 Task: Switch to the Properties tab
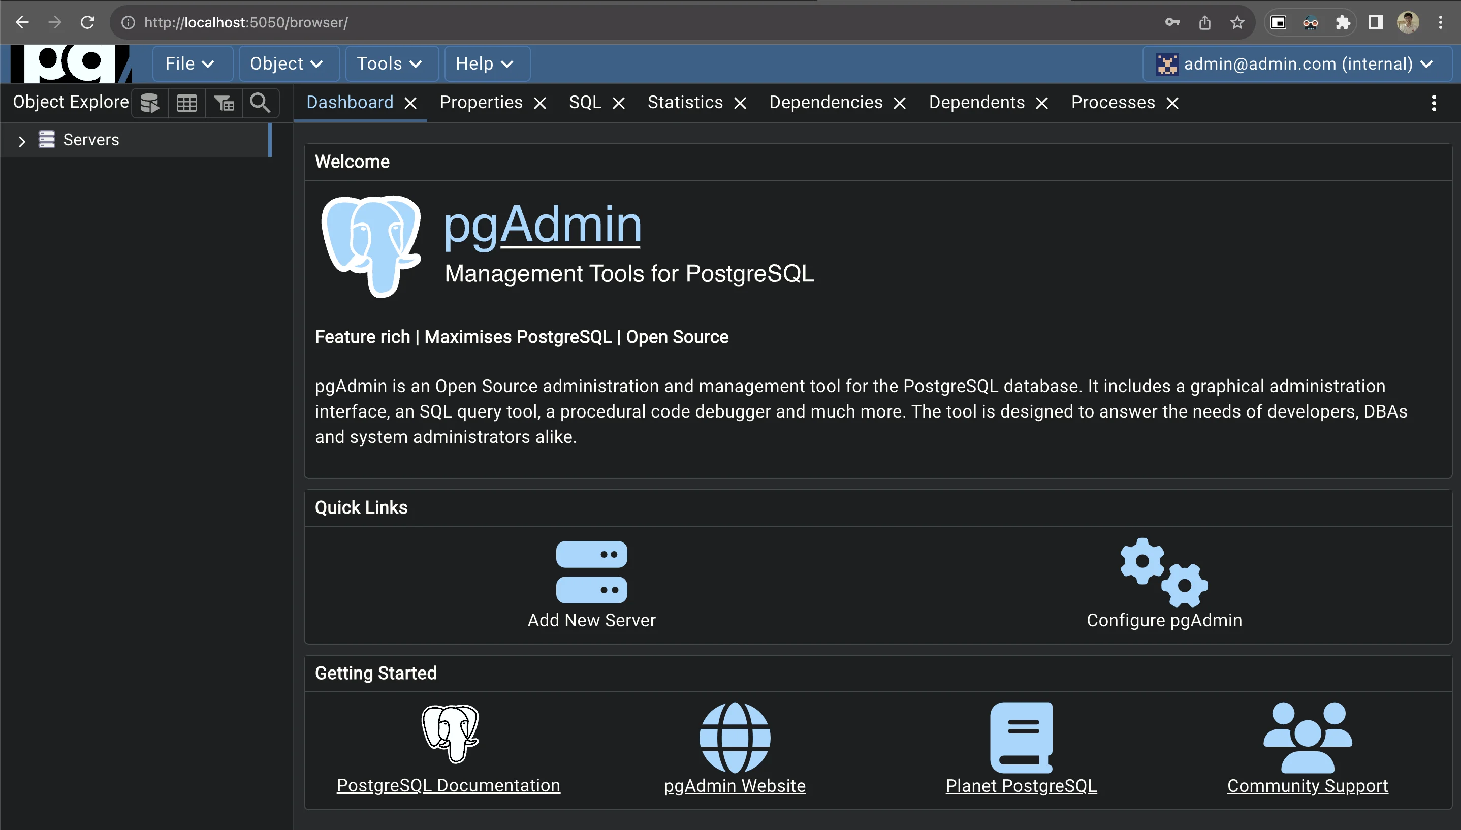point(481,102)
